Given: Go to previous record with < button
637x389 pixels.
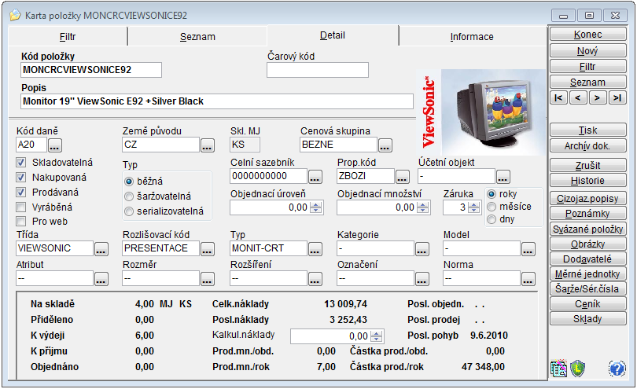Looking at the screenshot, I should coord(578,98).
